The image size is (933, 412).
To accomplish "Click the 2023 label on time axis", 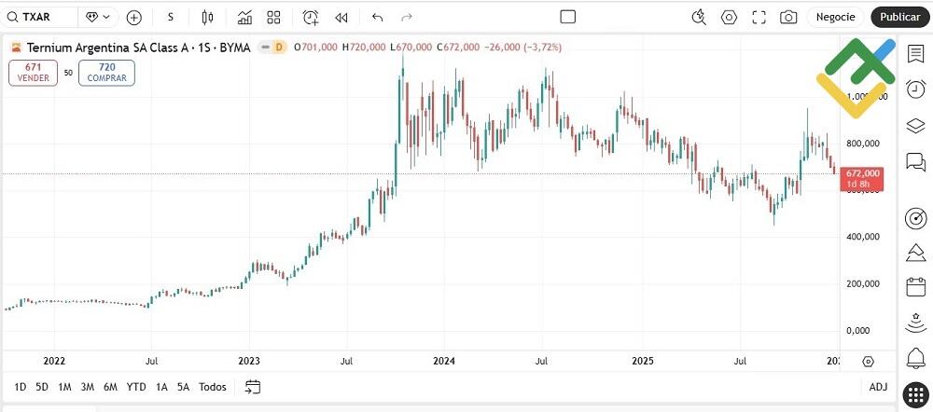I will (249, 362).
